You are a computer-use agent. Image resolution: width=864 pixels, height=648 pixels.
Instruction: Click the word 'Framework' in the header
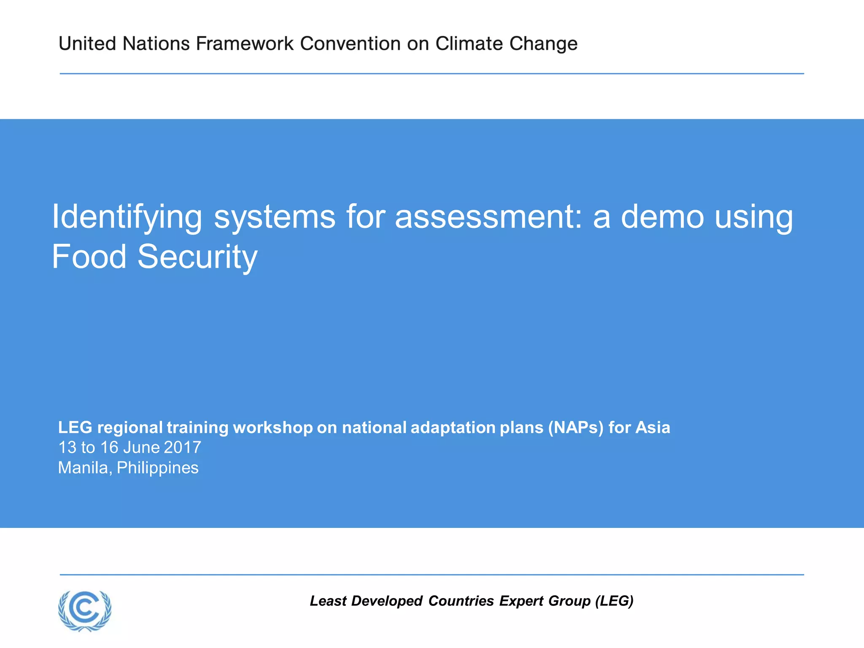tap(245, 44)
